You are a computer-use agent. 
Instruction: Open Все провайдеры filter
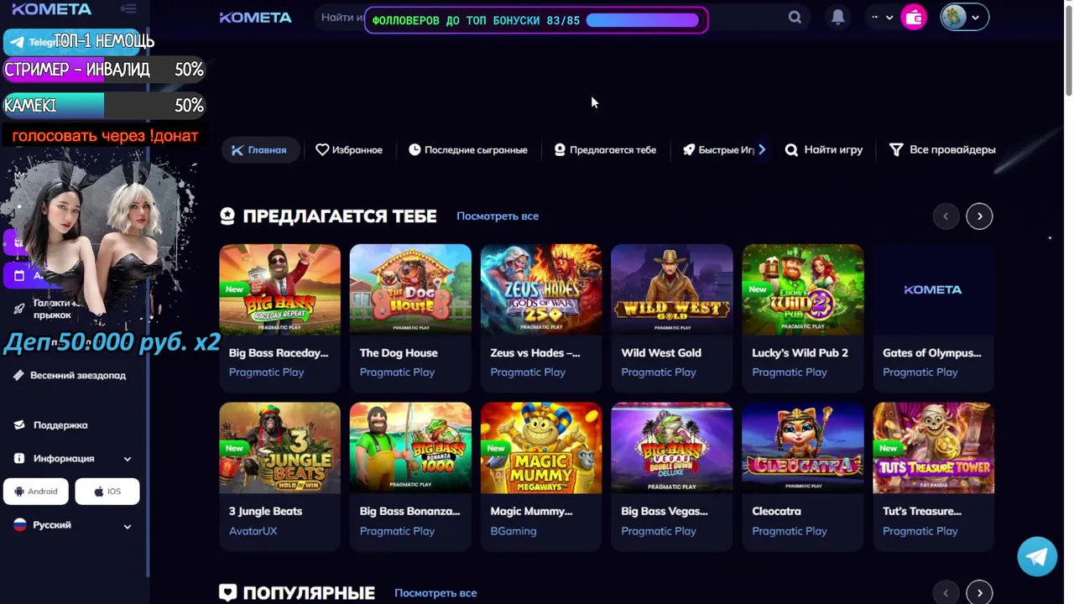point(942,150)
